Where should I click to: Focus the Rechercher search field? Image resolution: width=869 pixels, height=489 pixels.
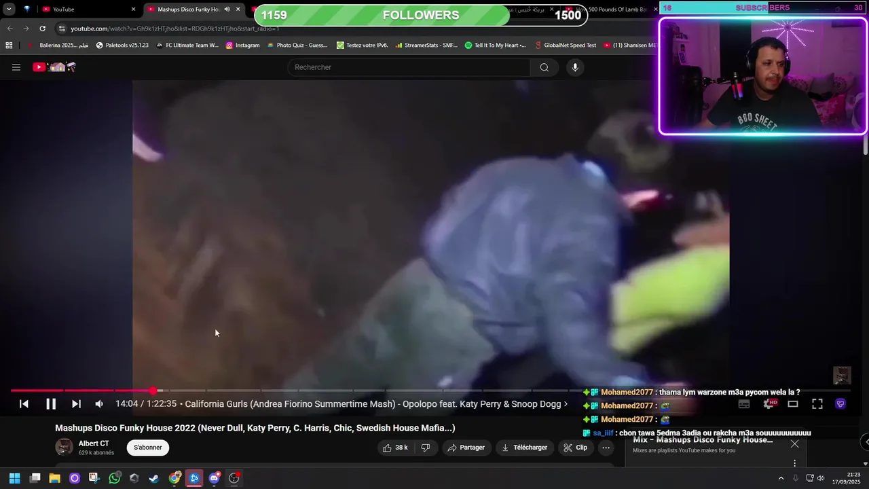[x=409, y=67]
